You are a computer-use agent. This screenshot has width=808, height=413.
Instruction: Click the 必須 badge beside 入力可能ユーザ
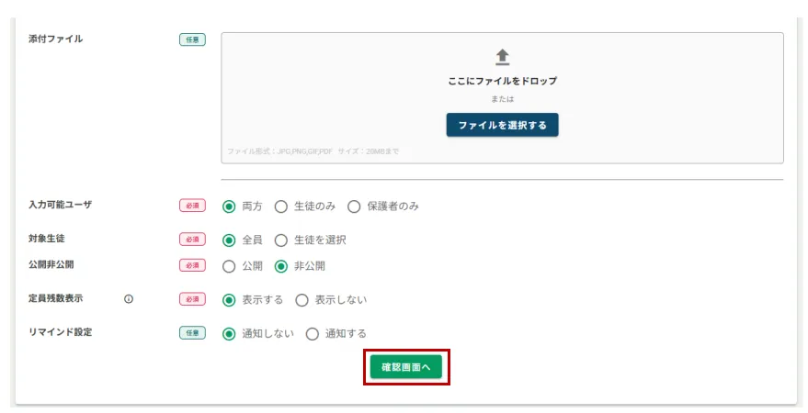192,206
